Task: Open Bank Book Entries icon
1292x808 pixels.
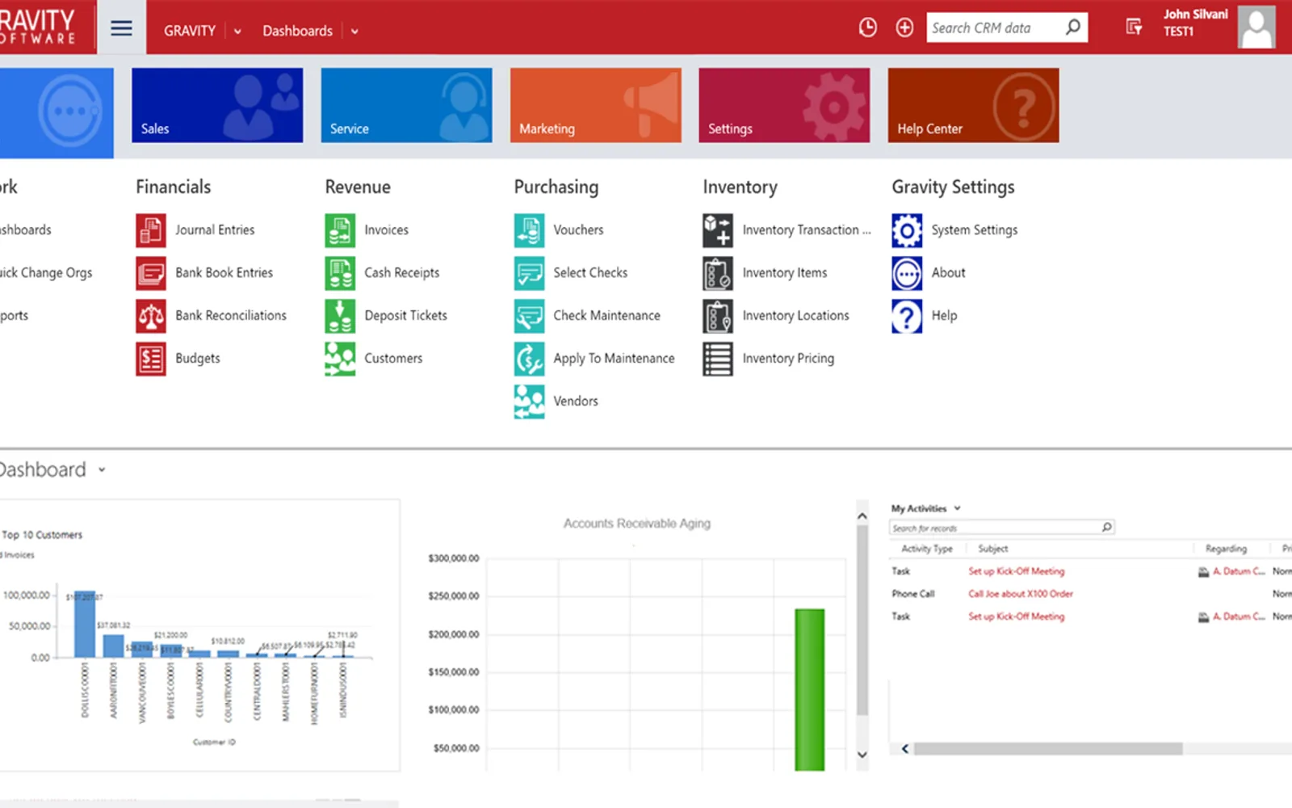Action: tap(151, 273)
